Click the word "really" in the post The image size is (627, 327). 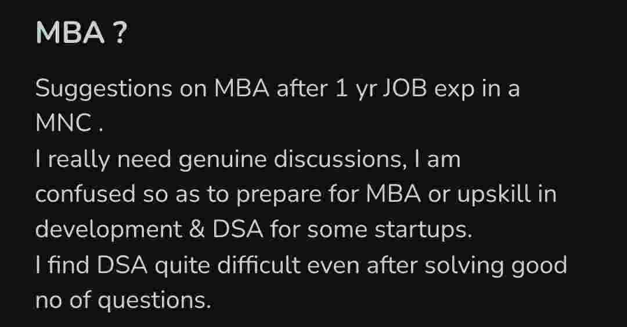coord(79,160)
